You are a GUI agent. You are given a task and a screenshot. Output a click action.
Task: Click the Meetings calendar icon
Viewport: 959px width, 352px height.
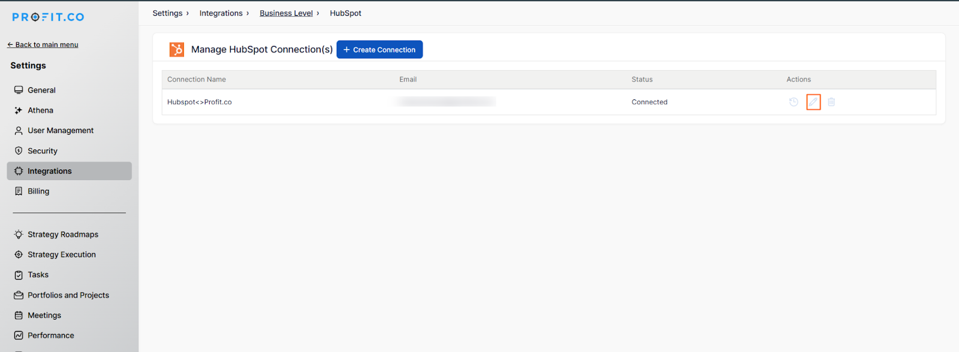coord(19,315)
